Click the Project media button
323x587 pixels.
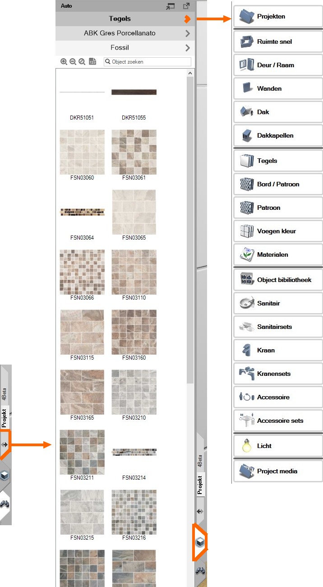[278, 471]
